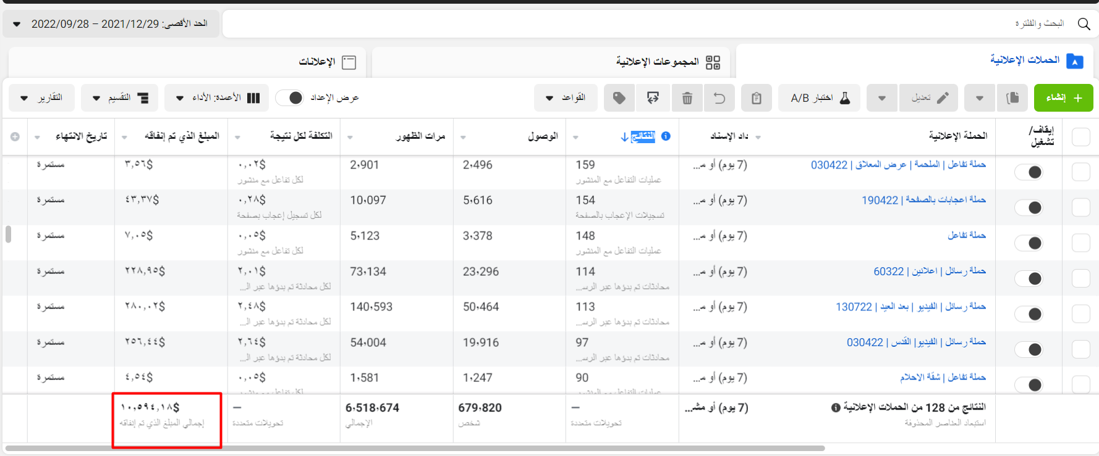Image resolution: width=1099 pixels, height=456 pixels.
Task: Click the search magnifier icon
Action: (1084, 24)
